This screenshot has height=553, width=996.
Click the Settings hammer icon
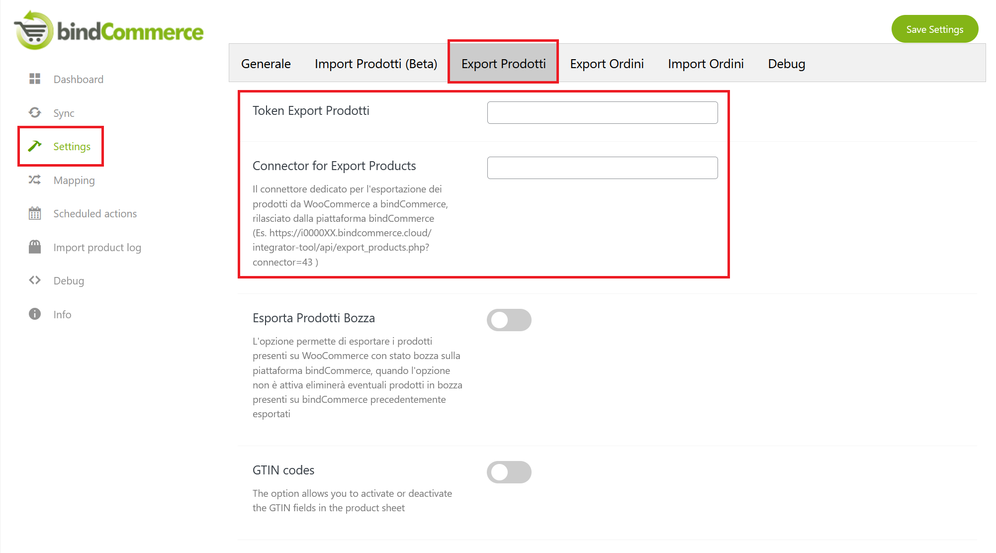coord(35,146)
